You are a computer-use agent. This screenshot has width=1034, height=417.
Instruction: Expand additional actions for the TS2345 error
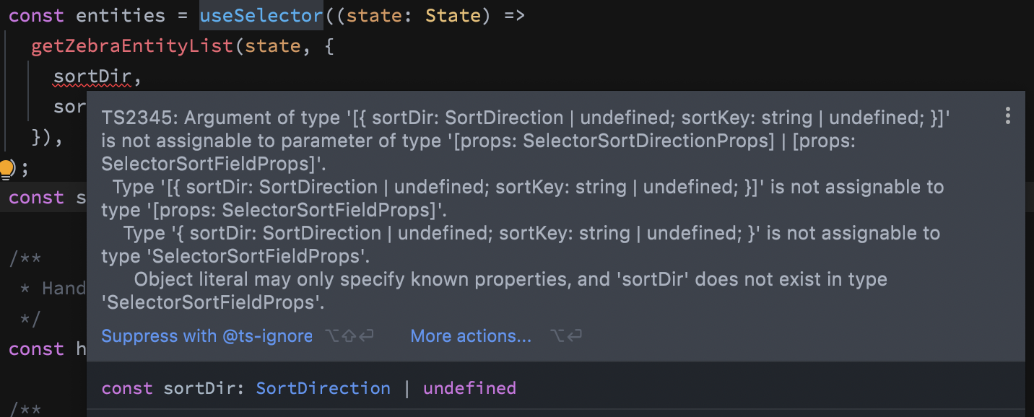[470, 335]
